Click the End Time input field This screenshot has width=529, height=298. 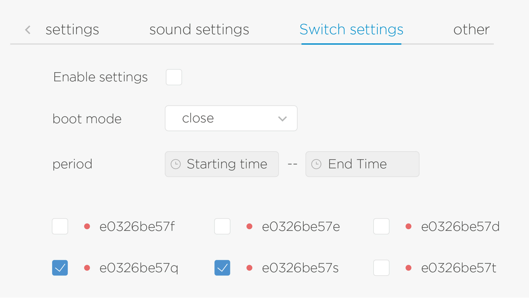point(362,164)
